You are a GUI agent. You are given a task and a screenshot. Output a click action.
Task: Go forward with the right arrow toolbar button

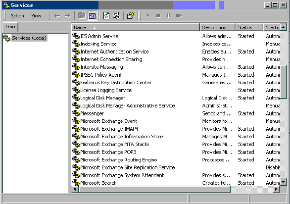click(68, 16)
